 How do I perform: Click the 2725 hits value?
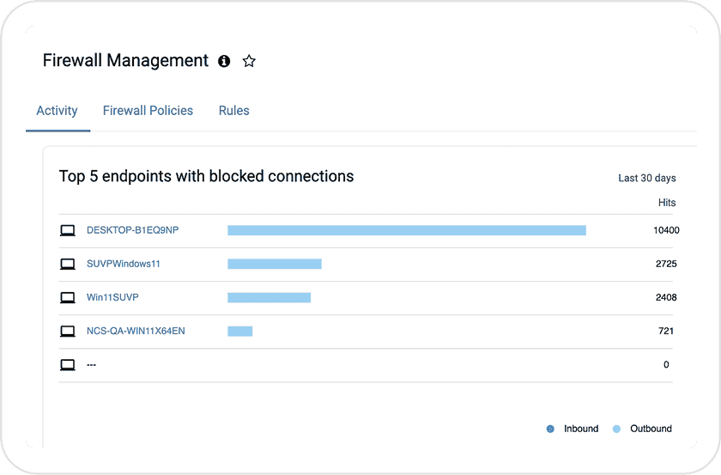coord(666,264)
